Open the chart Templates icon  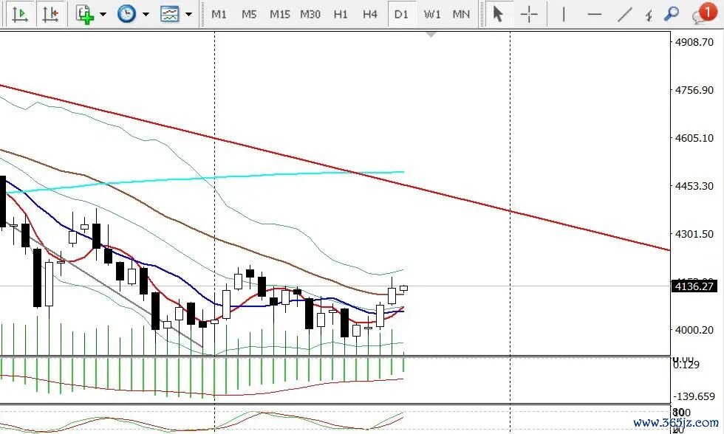pyautogui.click(x=169, y=14)
